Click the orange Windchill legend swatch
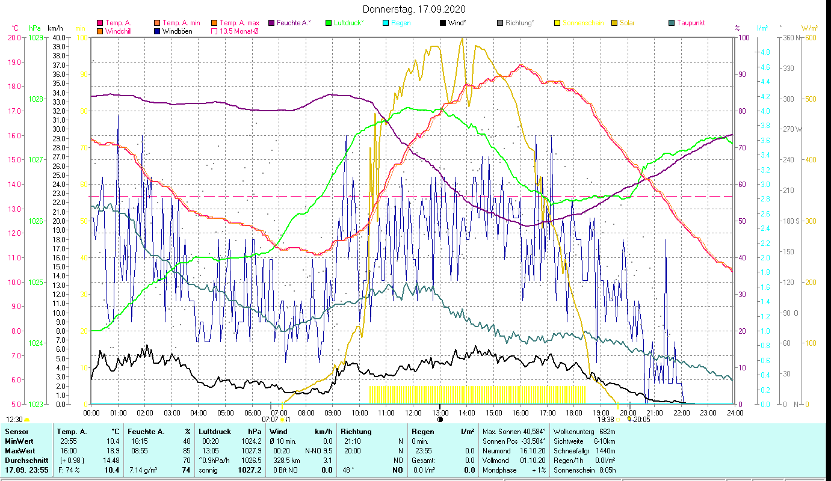This screenshot has width=831, height=481. tap(100, 31)
